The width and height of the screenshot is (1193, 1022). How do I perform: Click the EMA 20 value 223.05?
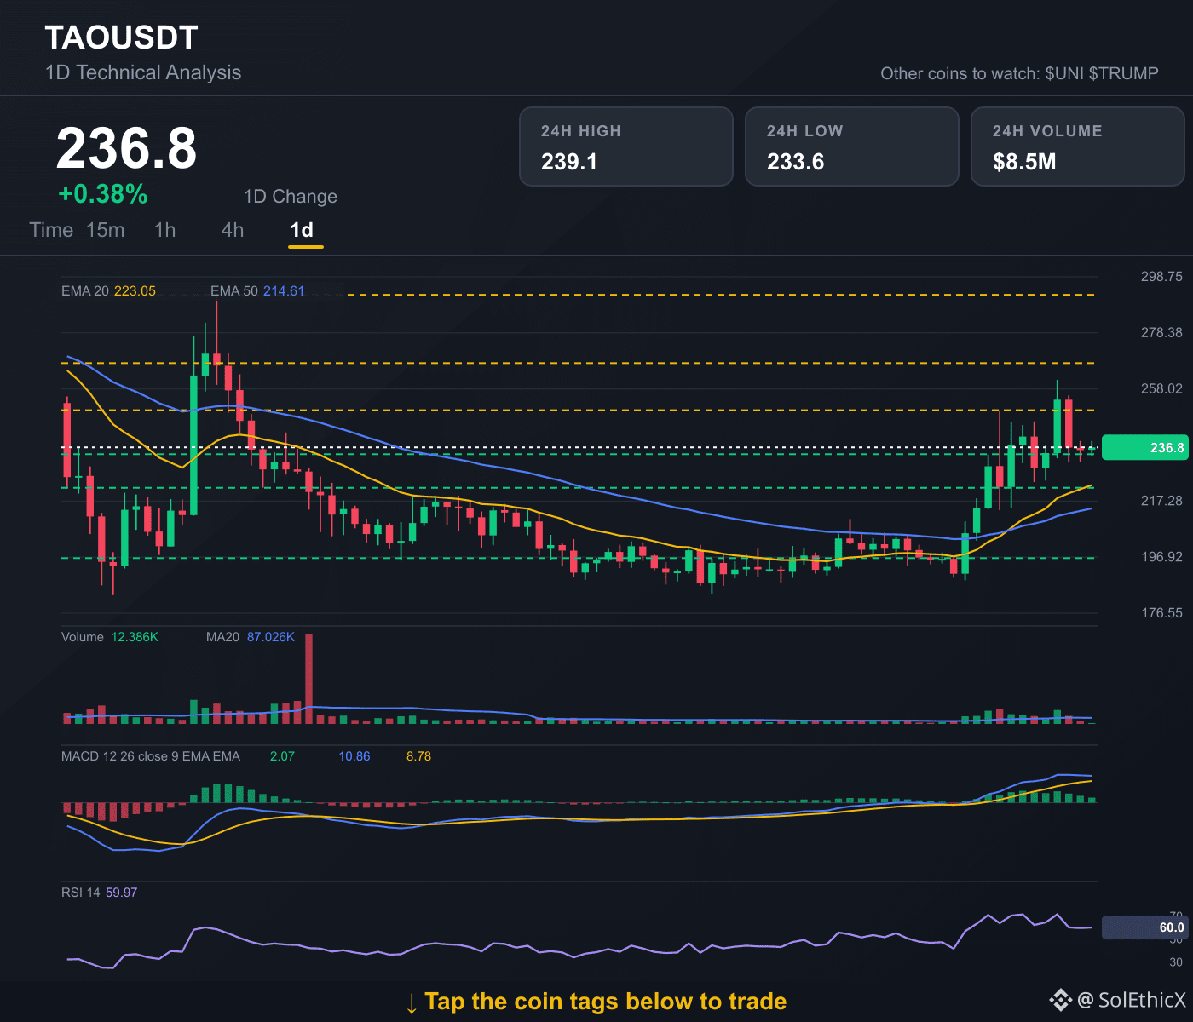click(x=135, y=290)
